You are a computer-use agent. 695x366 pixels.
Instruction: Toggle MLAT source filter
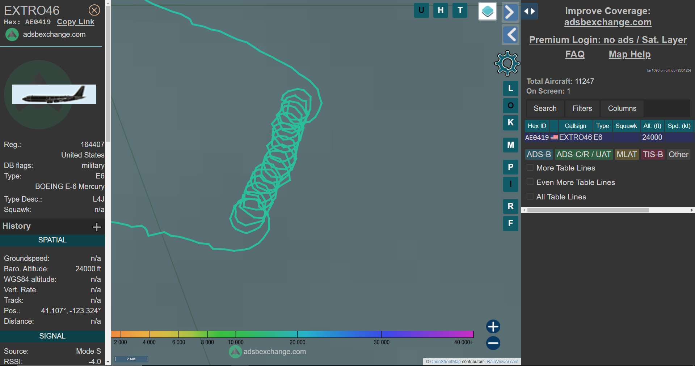click(627, 155)
